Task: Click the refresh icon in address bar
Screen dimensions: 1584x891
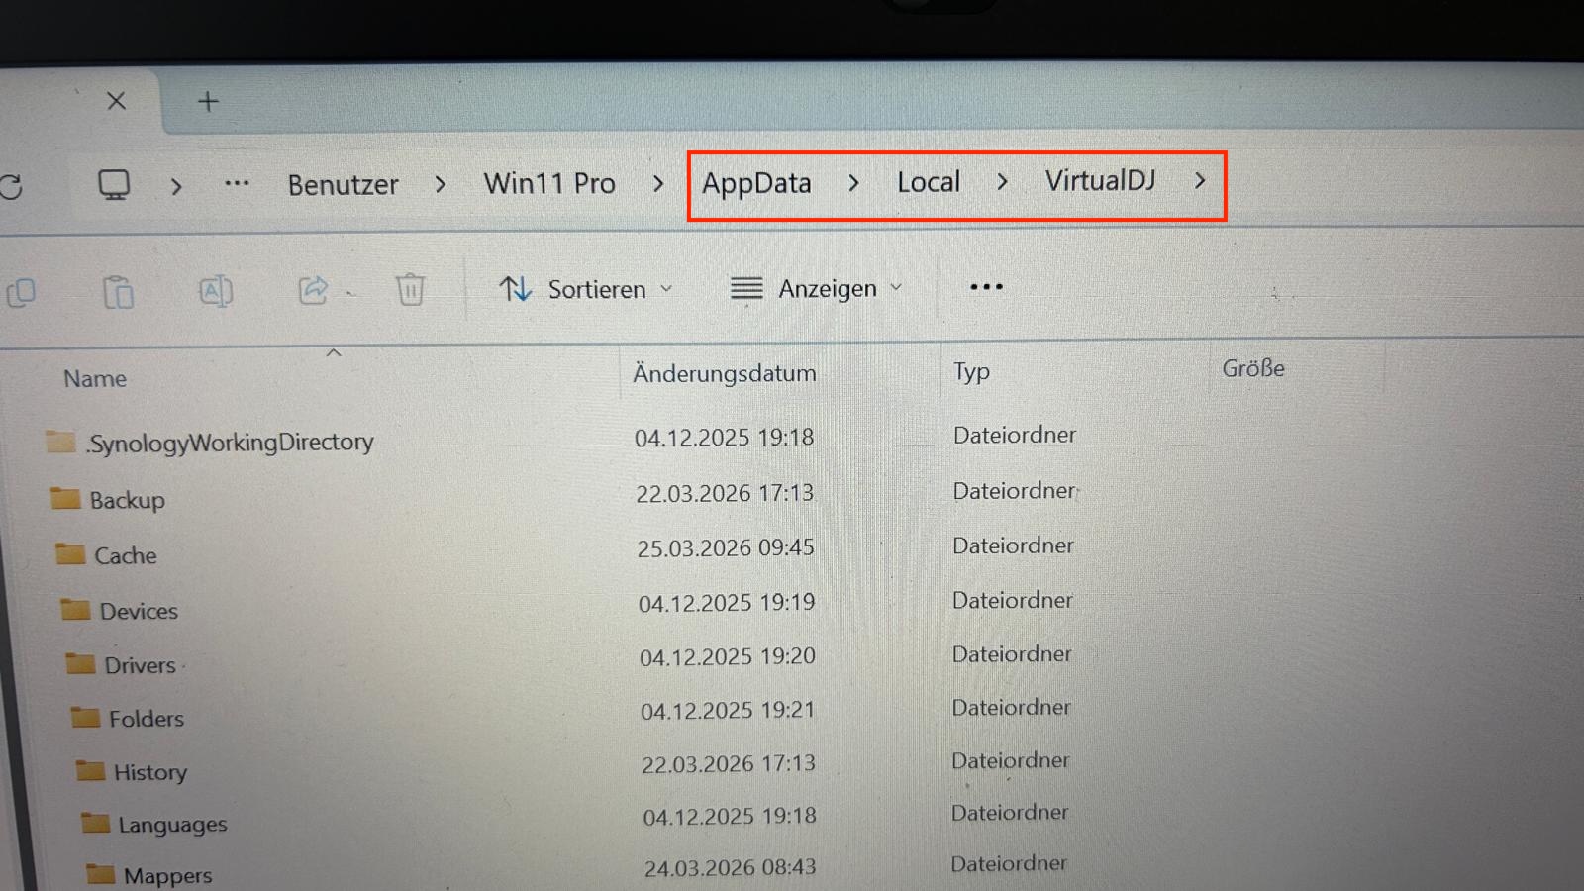Action: tap(10, 187)
